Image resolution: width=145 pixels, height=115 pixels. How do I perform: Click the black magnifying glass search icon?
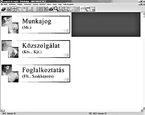[56, 9]
